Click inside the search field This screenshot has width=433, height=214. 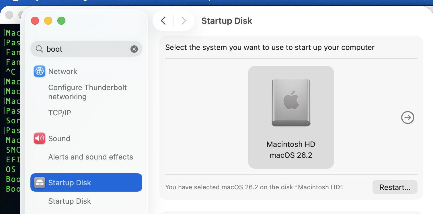[x=86, y=49]
